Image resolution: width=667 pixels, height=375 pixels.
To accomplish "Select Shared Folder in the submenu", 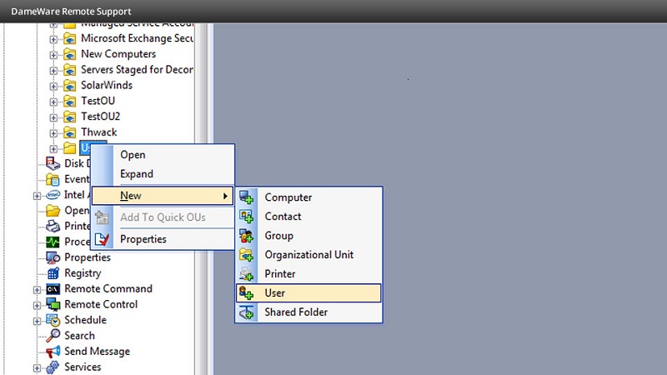I will 308,312.
